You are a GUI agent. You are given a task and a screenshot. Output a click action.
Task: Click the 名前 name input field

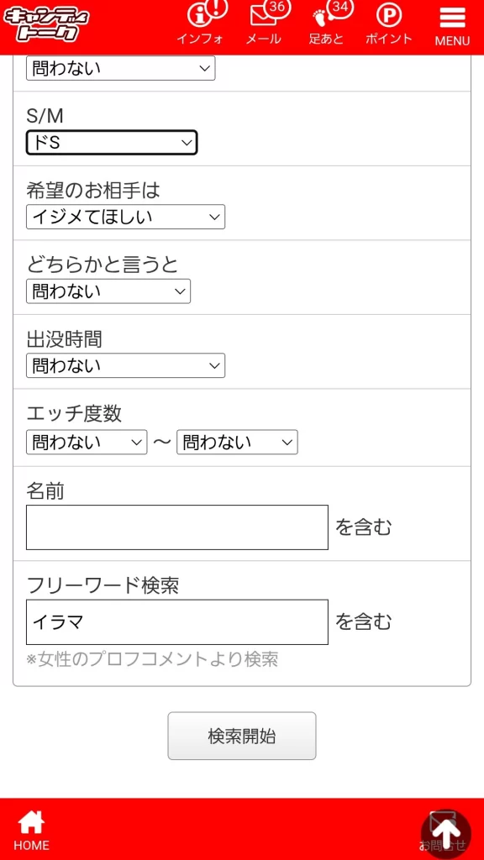point(176,527)
